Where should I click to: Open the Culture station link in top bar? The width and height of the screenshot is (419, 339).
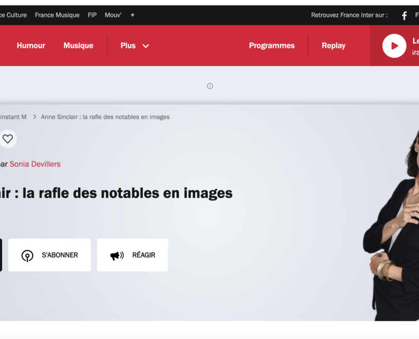[13, 15]
